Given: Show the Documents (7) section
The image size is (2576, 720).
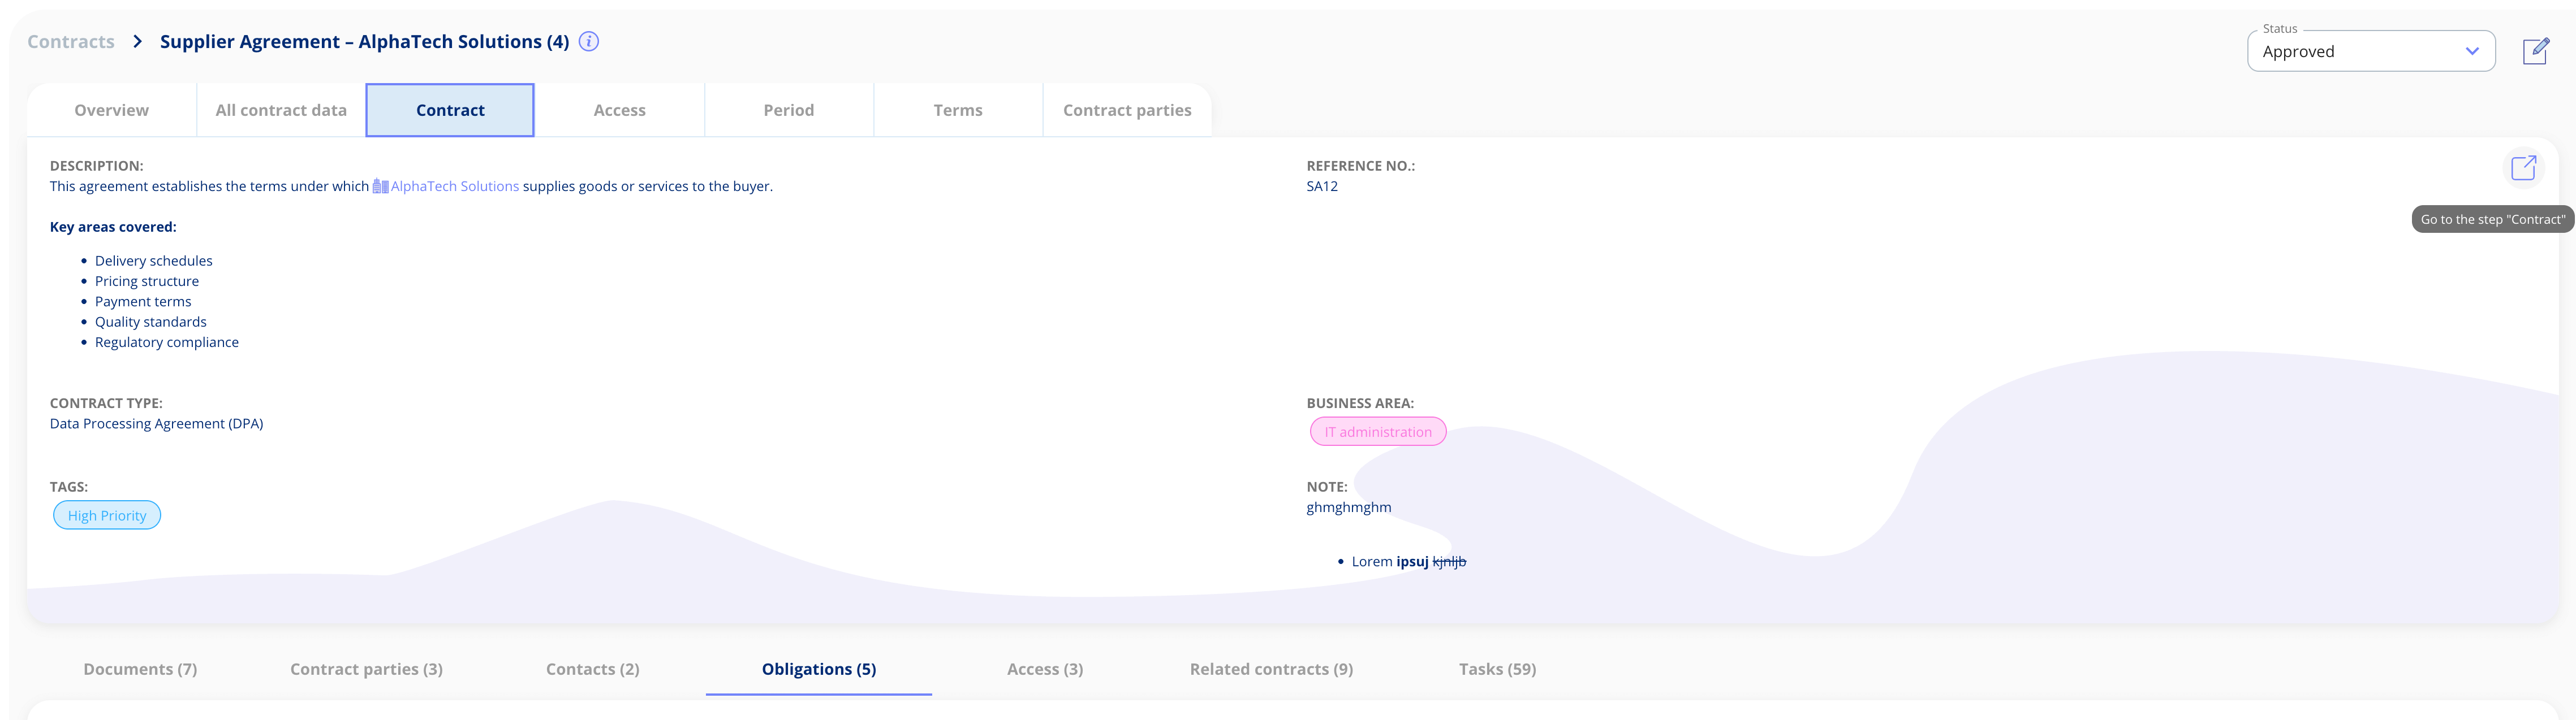Looking at the screenshot, I should coord(140,669).
